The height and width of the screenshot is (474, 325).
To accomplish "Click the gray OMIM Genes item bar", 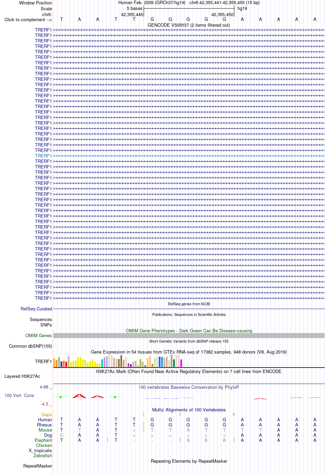I will click(189, 336).
